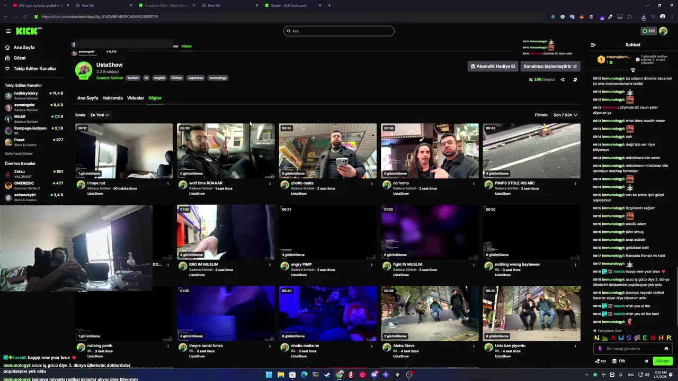Open Takip Edilen Kanallar in the sidebar
The image size is (678, 381).
(34, 69)
